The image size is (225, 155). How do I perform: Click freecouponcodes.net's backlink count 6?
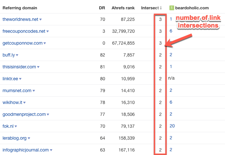coord(171,31)
